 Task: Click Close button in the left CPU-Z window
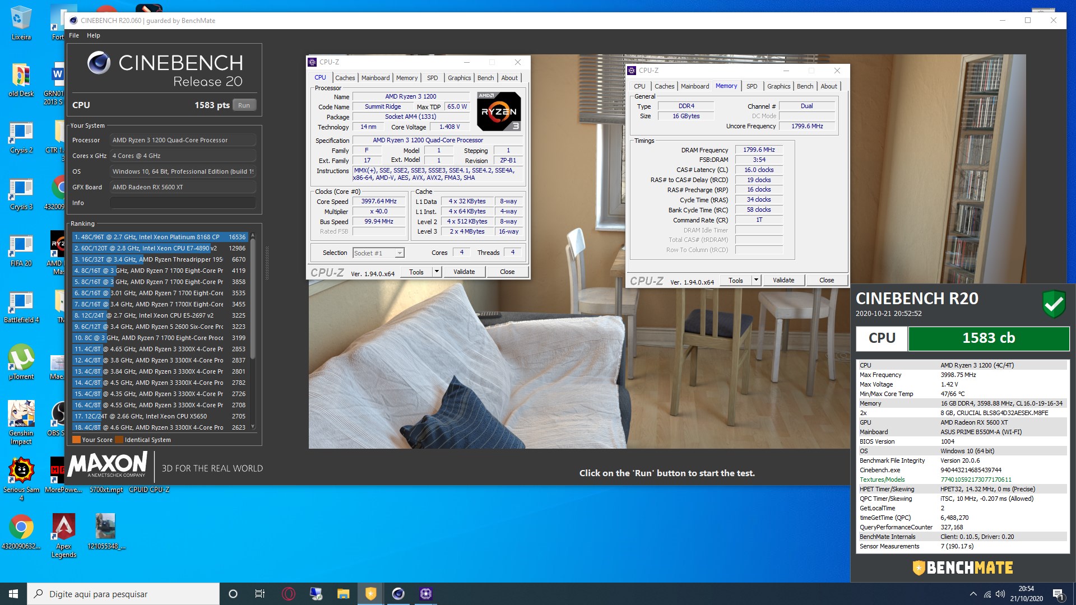coord(507,272)
